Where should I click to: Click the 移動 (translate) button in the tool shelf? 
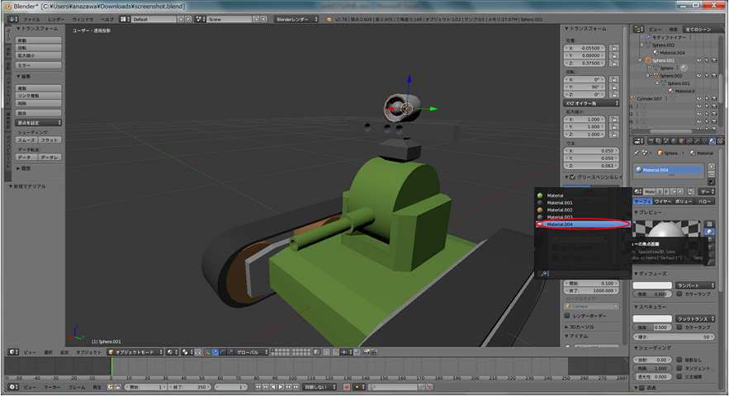[39, 40]
